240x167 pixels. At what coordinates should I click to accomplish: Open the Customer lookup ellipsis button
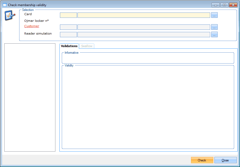pos(214,27)
